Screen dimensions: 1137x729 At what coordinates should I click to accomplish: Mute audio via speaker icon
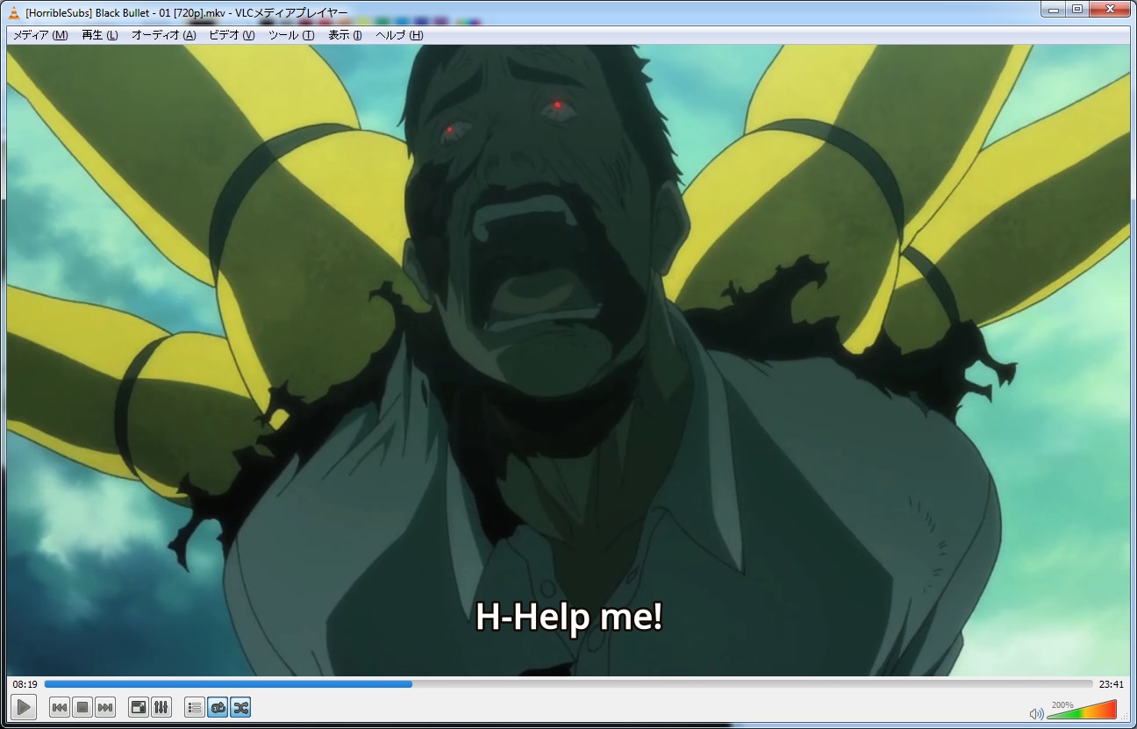tap(1036, 713)
